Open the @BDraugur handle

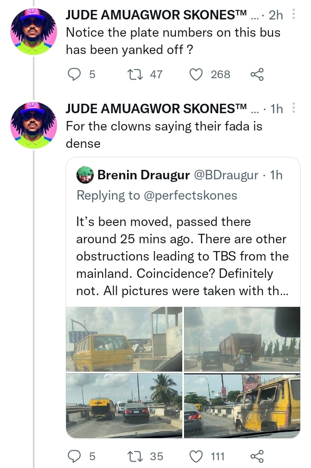point(225,175)
